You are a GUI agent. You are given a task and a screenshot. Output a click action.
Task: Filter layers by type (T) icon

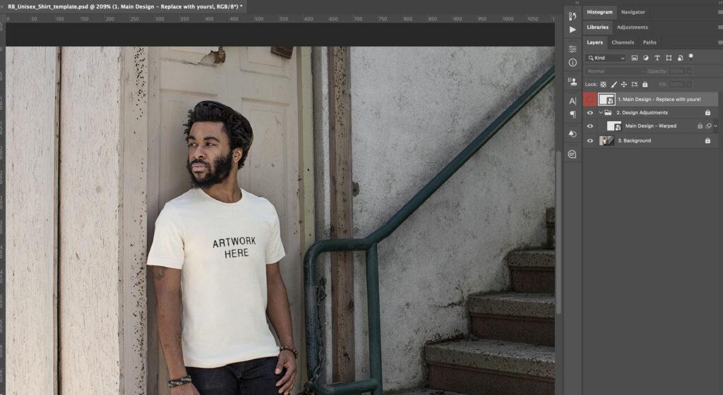pos(657,58)
